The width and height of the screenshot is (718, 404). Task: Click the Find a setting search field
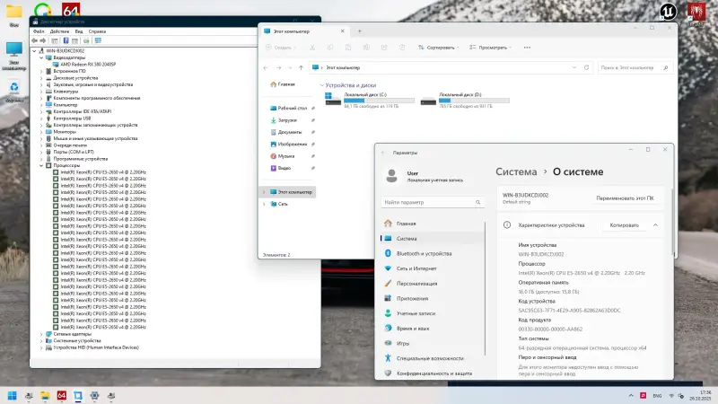coord(432,202)
